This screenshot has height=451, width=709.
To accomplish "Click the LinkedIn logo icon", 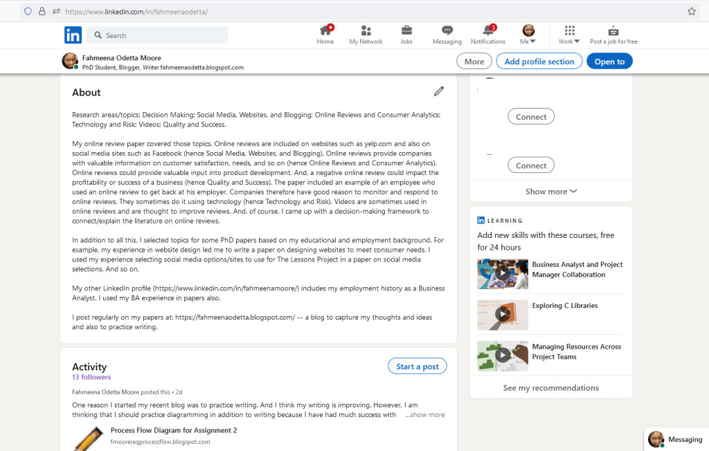I will click(x=73, y=35).
